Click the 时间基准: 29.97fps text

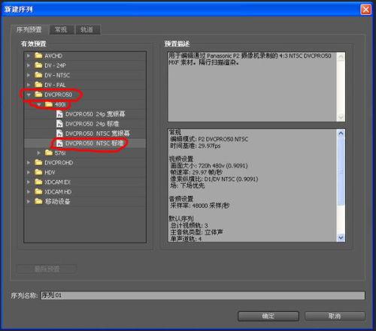tap(196, 146)
